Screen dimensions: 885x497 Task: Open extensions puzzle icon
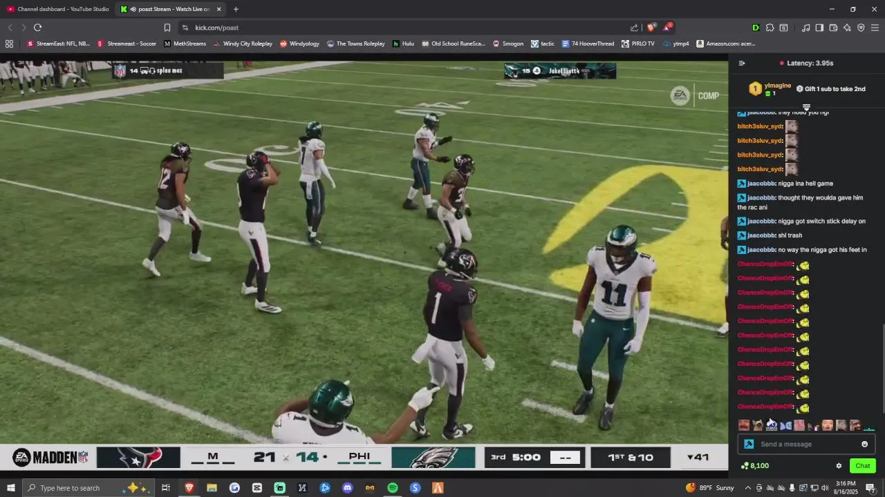tap(770, 28)
